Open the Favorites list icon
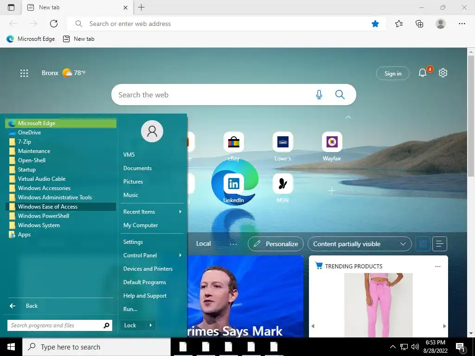The width and height of the screenshot is (475, 356). (399, 24)
